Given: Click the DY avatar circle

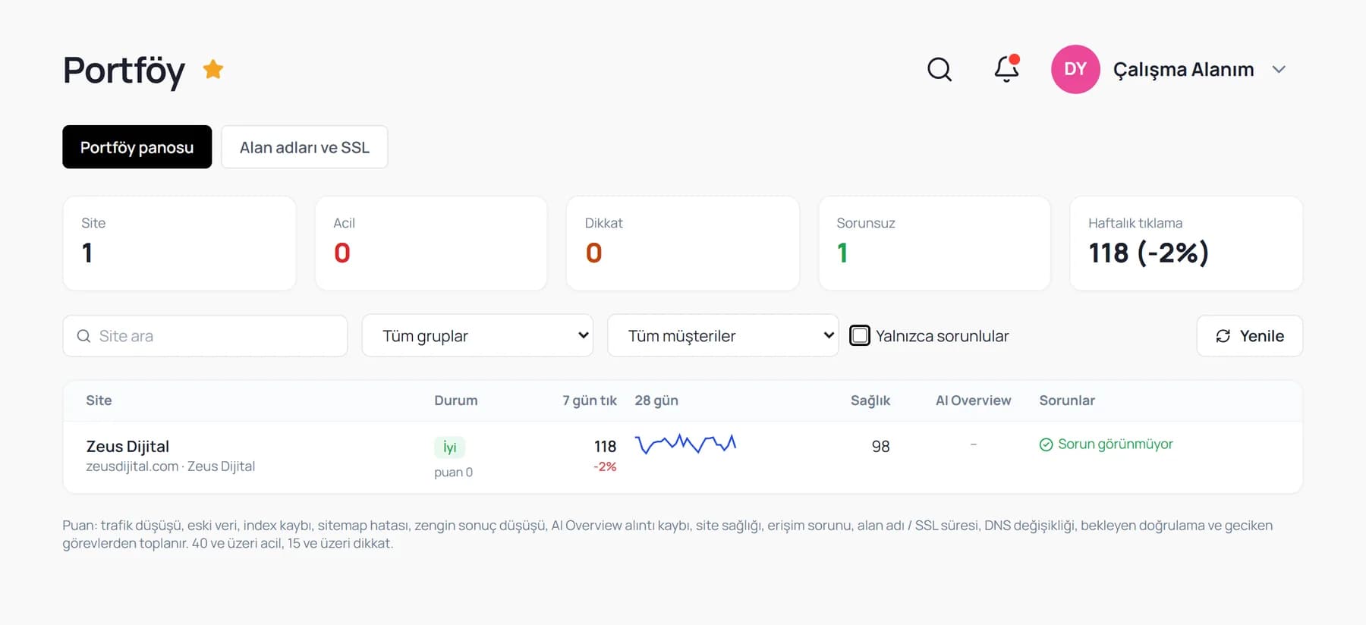Looking at the screenshot, I should point(1075,69).
